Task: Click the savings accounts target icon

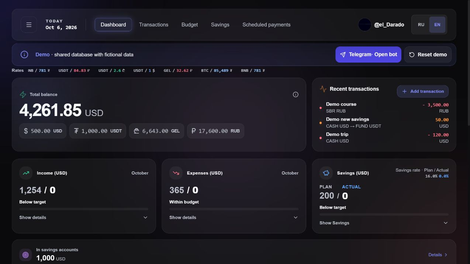Action: point(25,254)
